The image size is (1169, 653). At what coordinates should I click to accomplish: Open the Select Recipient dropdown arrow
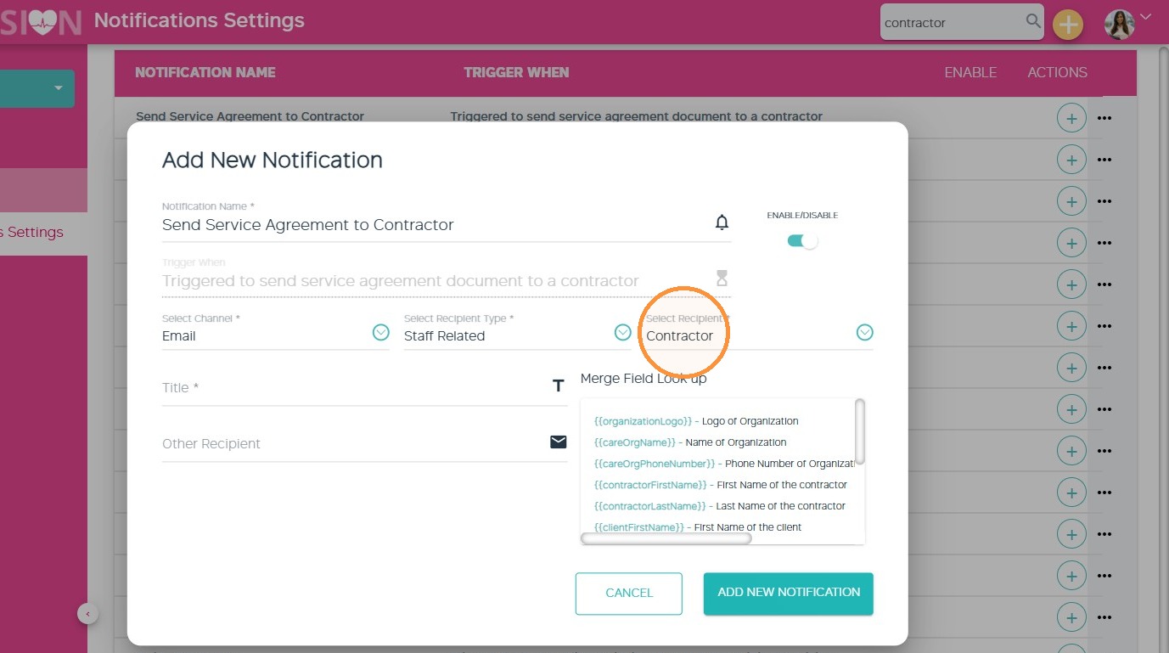[x=865, y=332]
